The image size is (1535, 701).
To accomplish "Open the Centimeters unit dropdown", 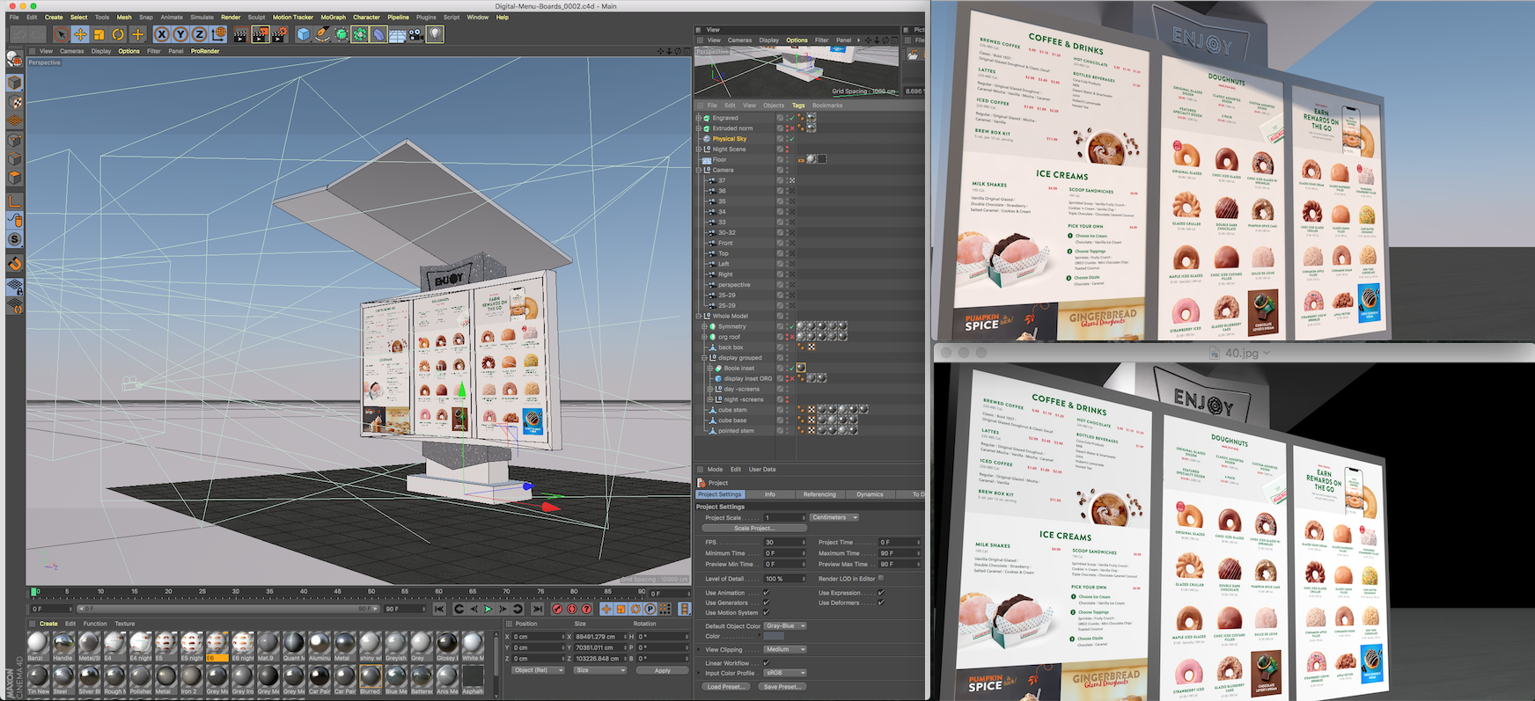I will (x=834, y=517).
